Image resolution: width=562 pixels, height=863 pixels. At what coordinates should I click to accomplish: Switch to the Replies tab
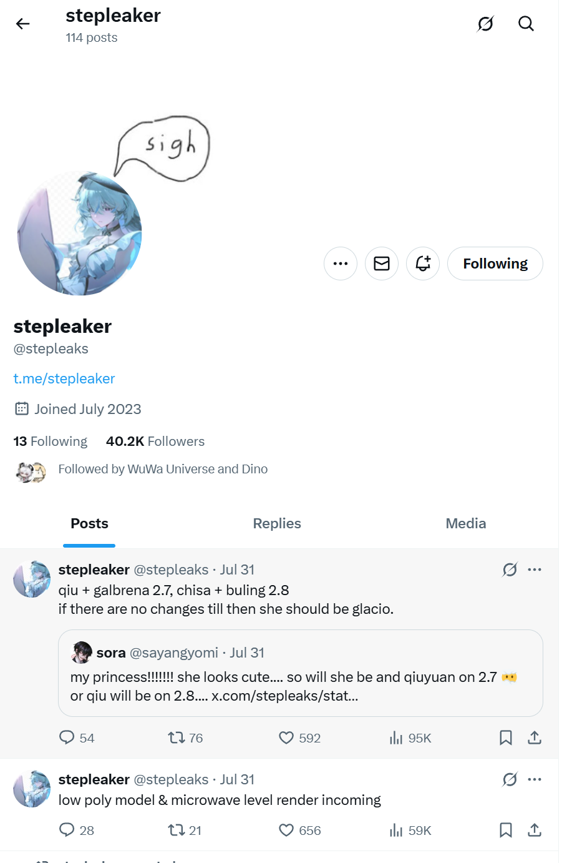[x=277, y=523]
